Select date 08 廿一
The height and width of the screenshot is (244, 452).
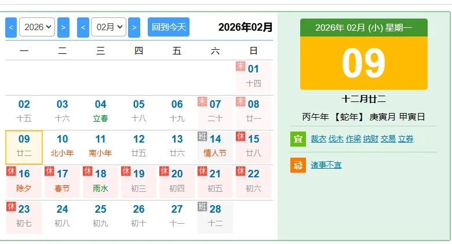pyautogui.click(x=253, y=112)
